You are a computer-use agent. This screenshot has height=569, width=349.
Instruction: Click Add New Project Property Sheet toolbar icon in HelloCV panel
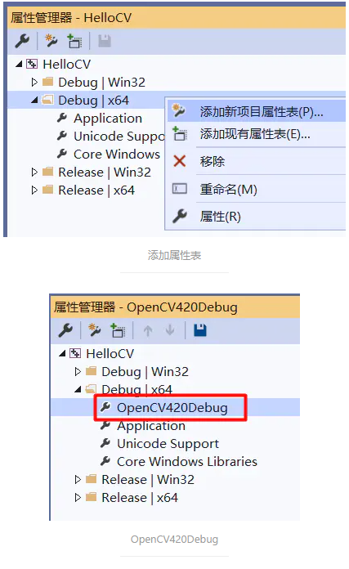[x=51, y=41]
